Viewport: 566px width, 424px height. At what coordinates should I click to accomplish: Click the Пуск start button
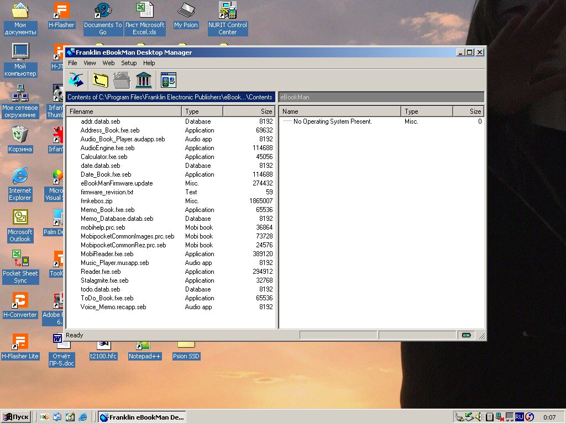click(16, 417)
